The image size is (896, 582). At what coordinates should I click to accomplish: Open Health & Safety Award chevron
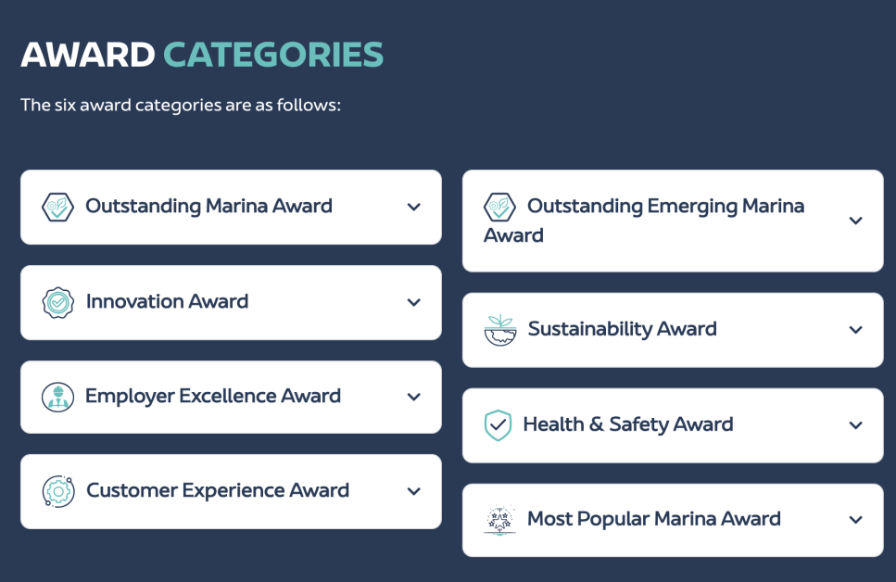856,425
